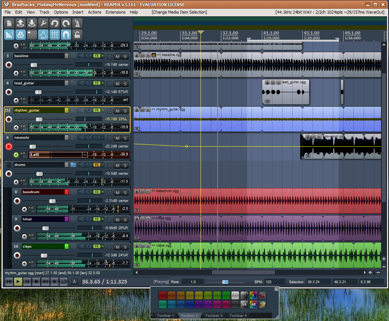Start recording with the transport record button
The height and width of the screenshot is (321, 389).
pyautogui.click(x=54, y=282)
